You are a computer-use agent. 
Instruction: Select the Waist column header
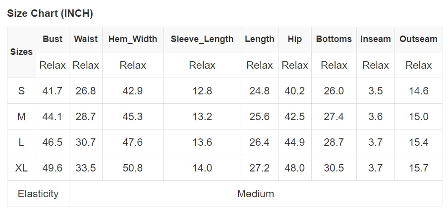coord(86,39)
